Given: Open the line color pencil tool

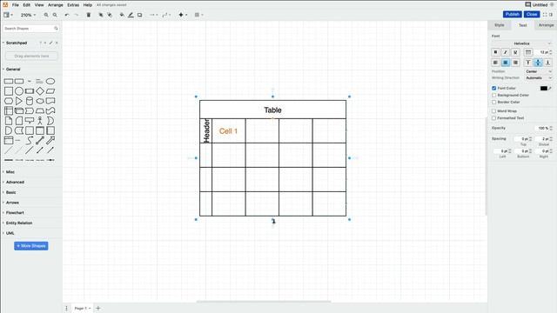Looking at the screenshot, I should coord(131,15).
